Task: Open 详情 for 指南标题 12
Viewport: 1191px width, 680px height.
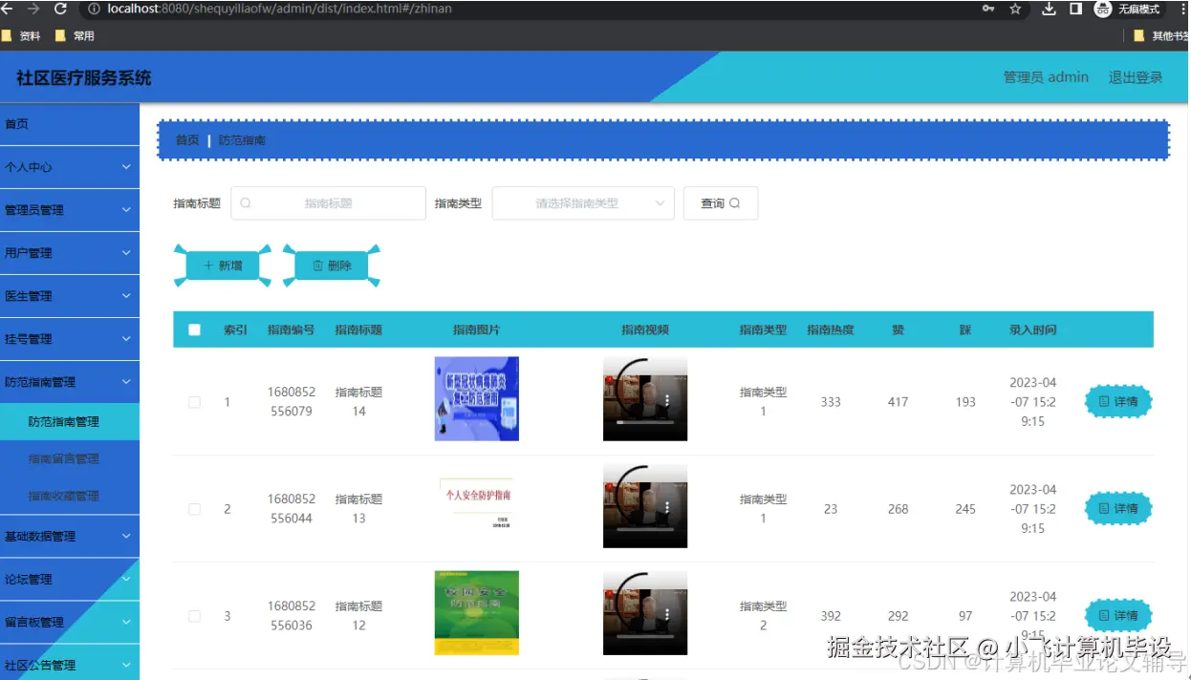Action: (x=1118, y=616)
